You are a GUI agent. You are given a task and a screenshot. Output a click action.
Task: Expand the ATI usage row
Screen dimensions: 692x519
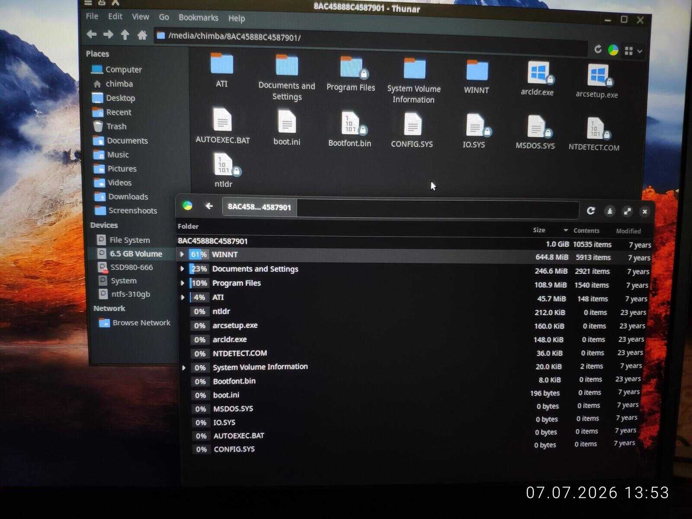pyautogui.click(x=183, y=297)
